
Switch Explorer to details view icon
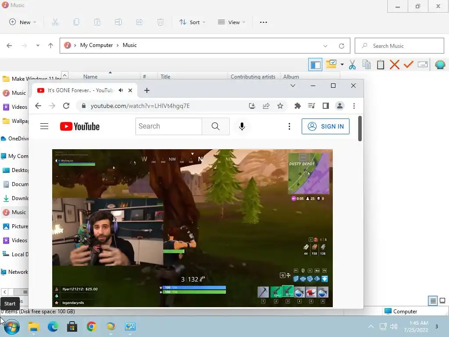click(x=433, y=301)
